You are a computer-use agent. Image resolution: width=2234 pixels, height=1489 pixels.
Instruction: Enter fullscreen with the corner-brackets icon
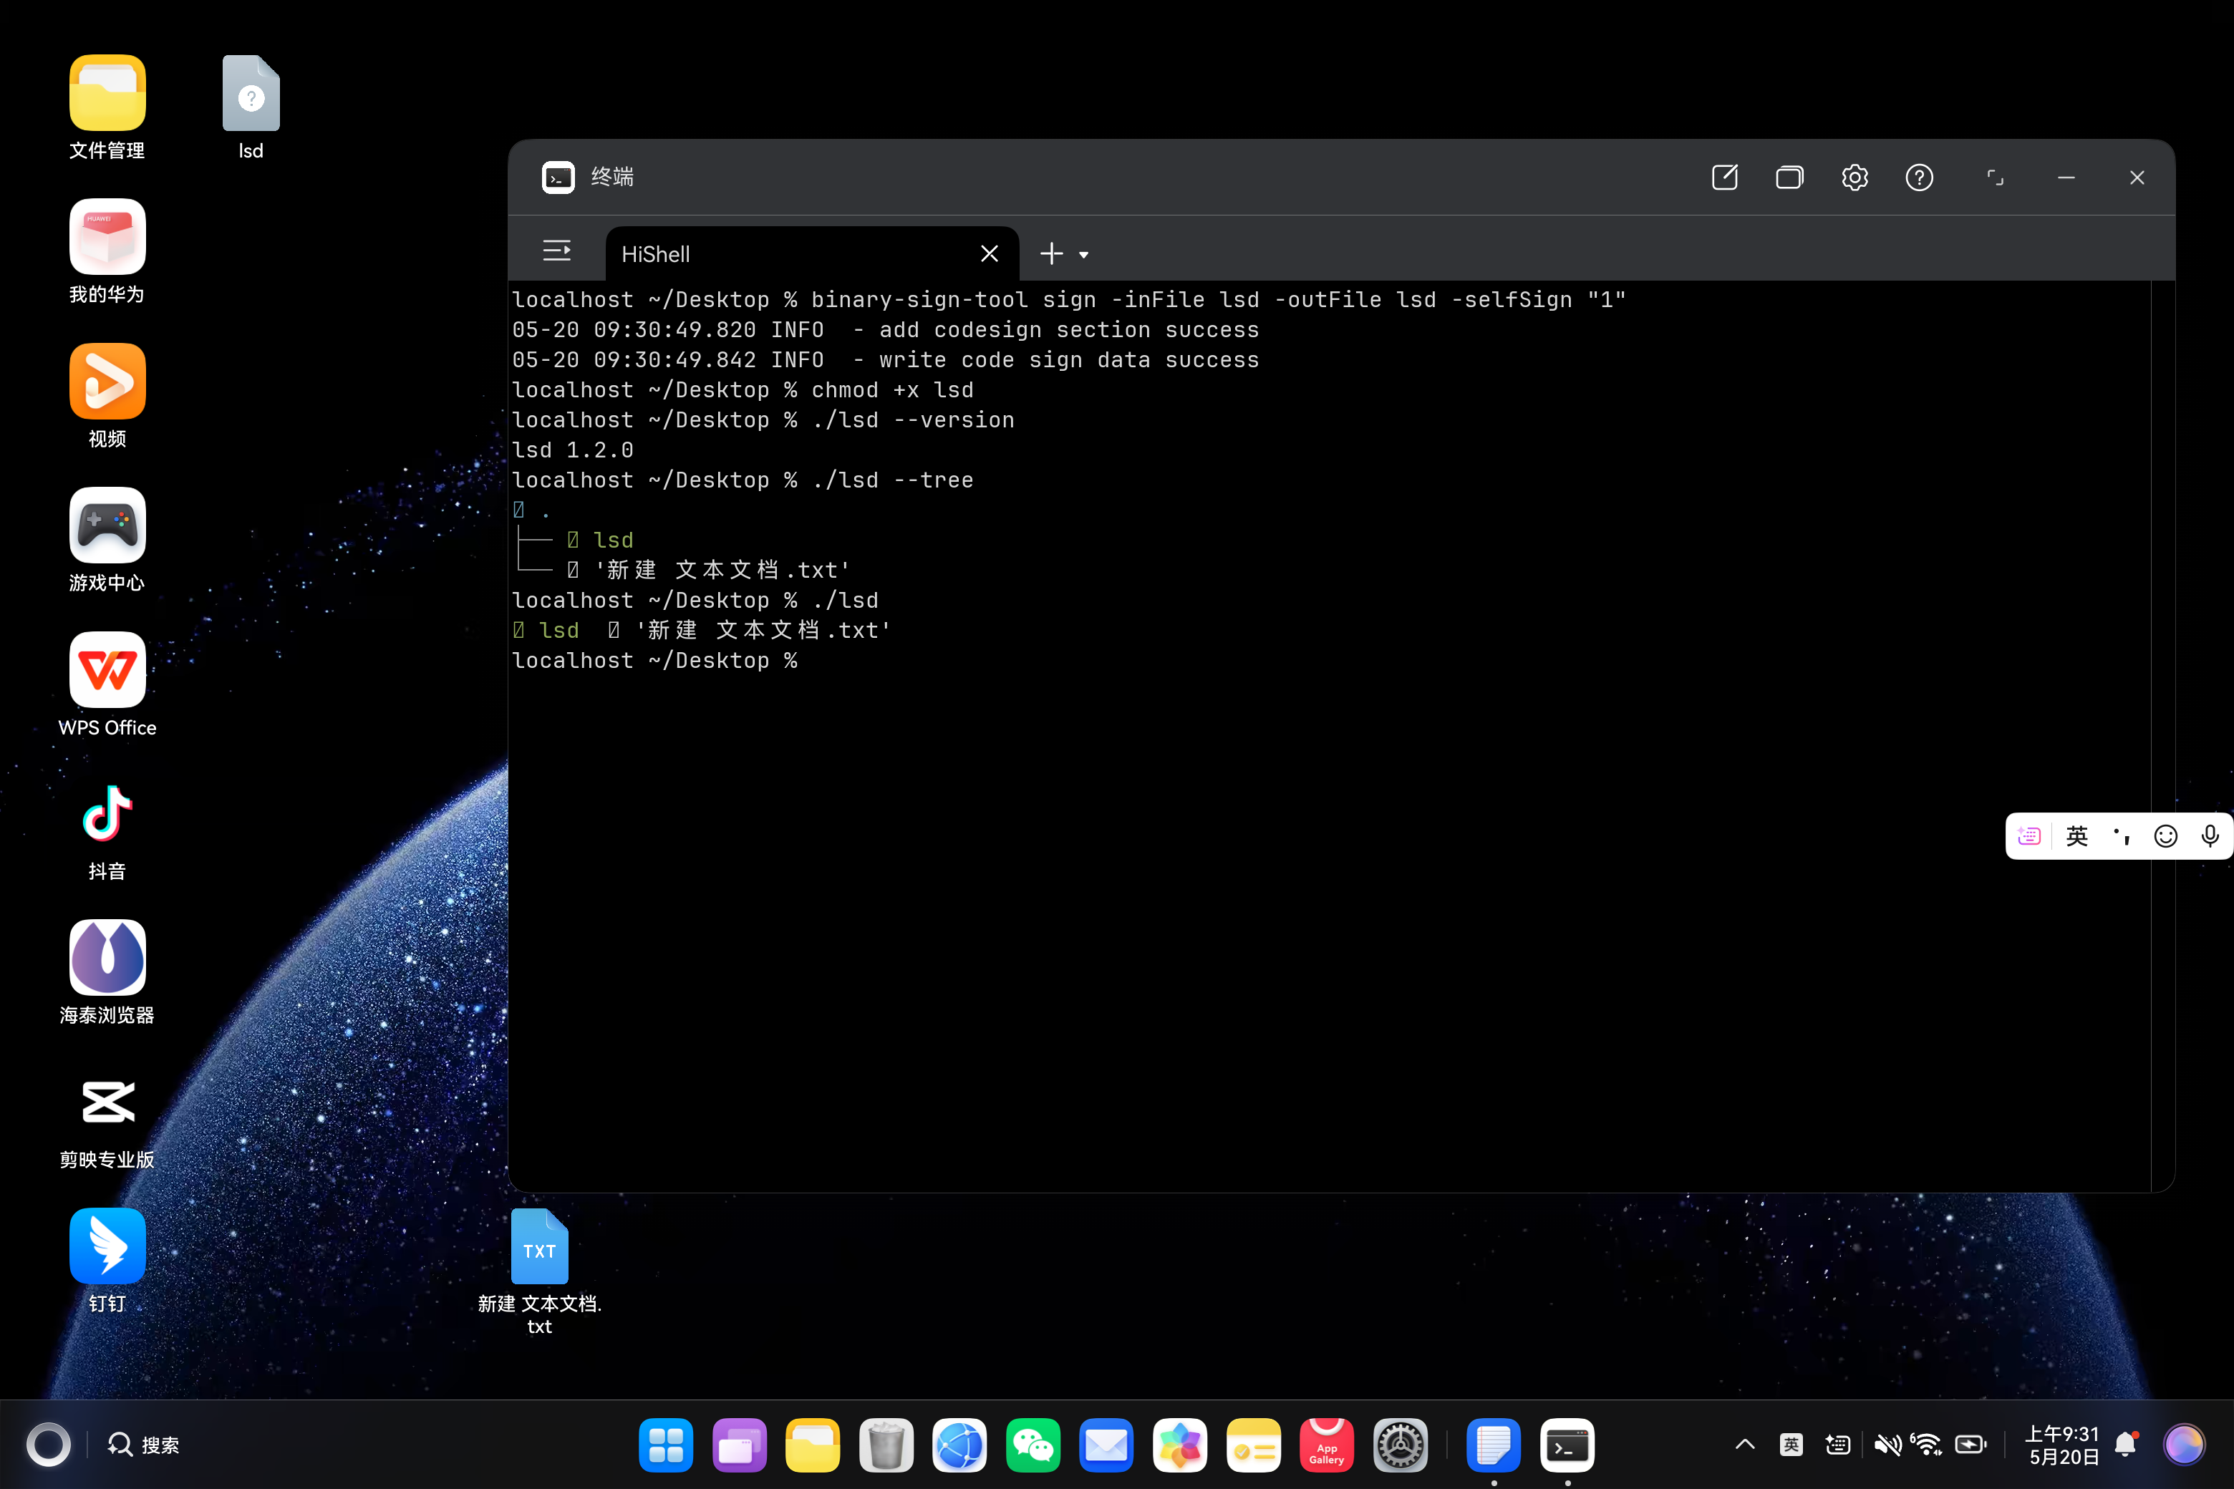coord(1996,178)
